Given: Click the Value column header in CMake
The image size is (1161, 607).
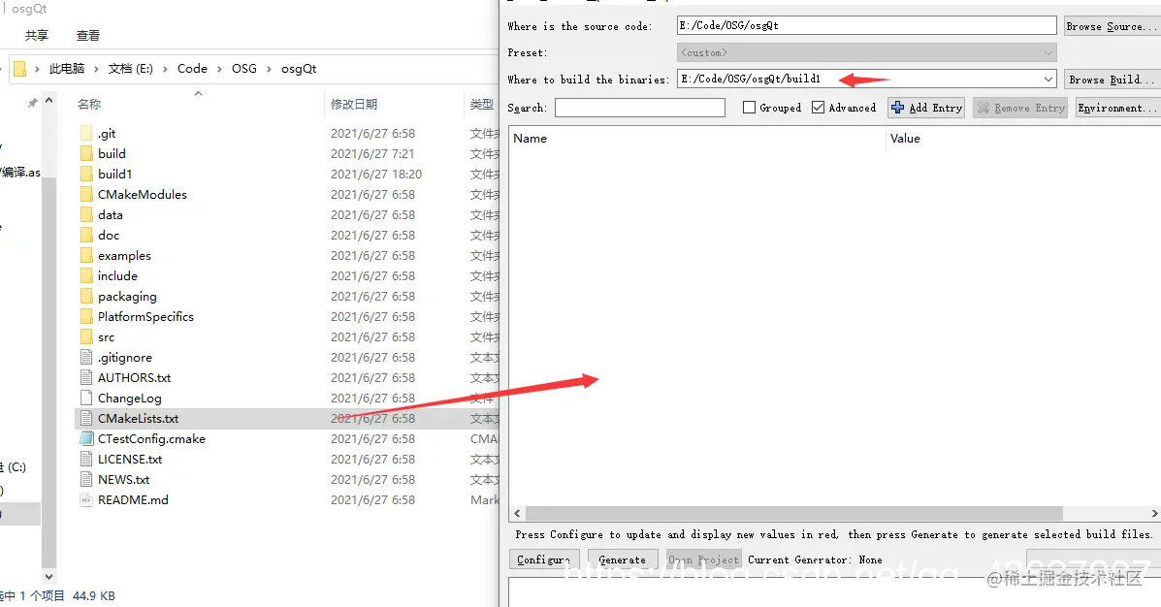Looking at the screenshot, I should point(905,139).
